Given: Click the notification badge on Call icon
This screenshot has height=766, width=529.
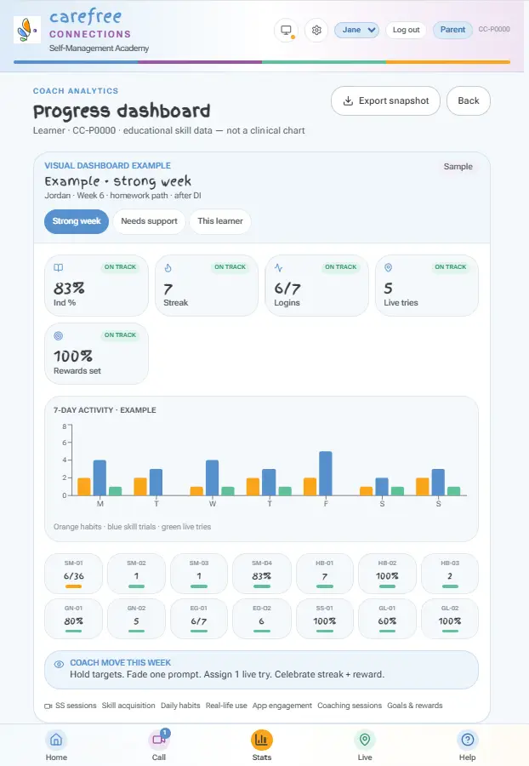Looking at the screenshot, I should (166, 733).
